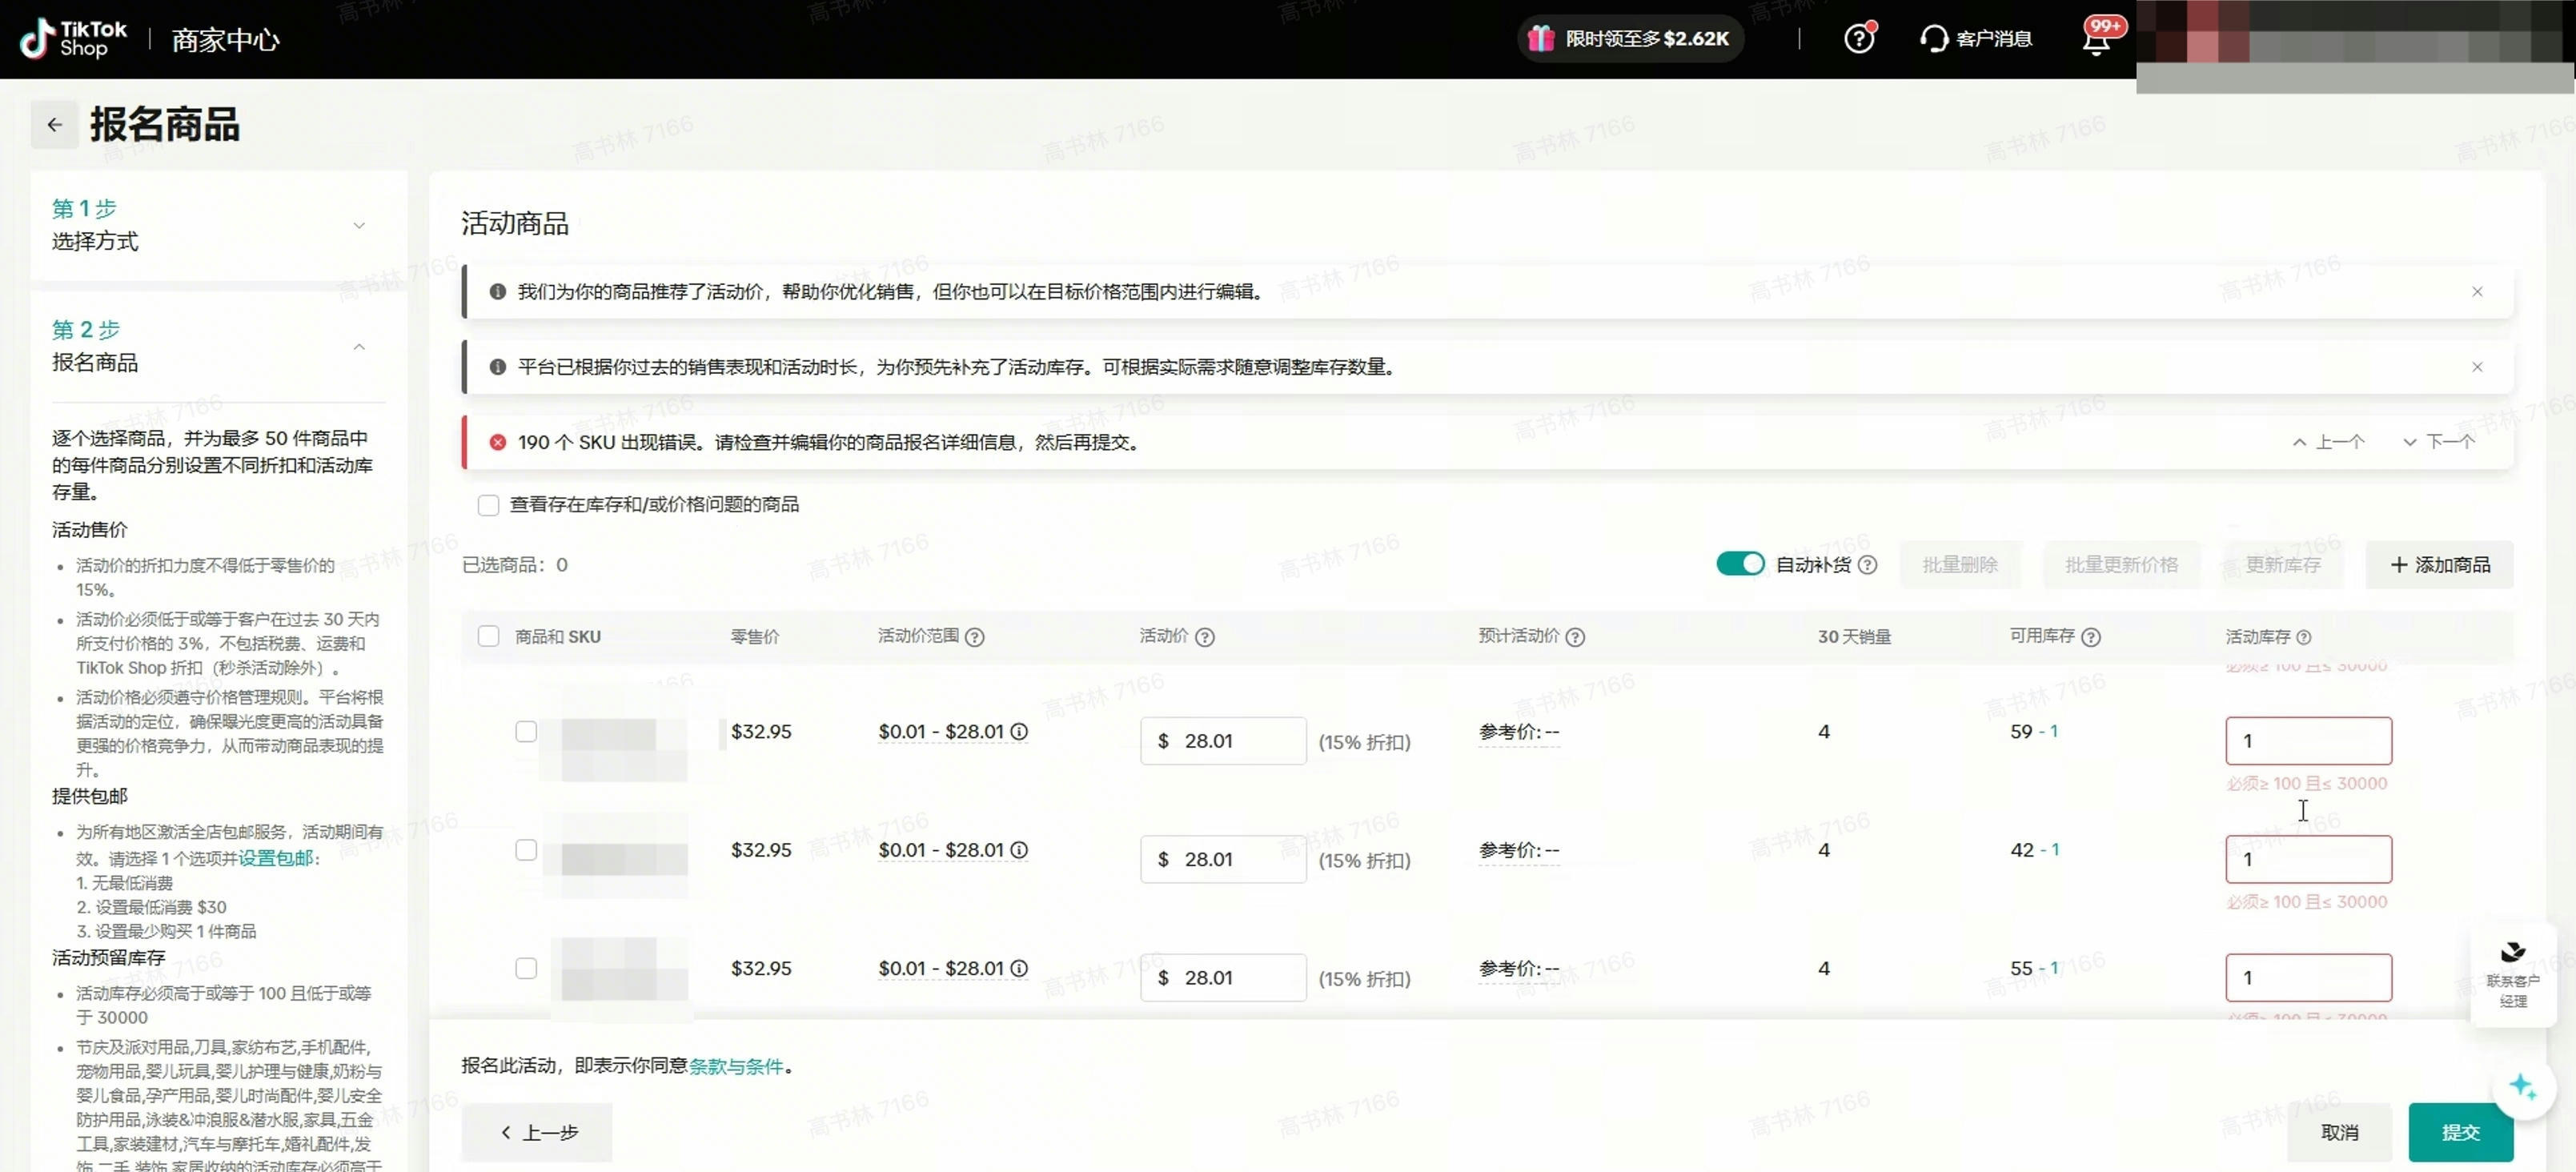Check 查看存在库存和/或价格问题的商品 checkbox
The width and height of the screenshot is (2576, 1172).
488,505
